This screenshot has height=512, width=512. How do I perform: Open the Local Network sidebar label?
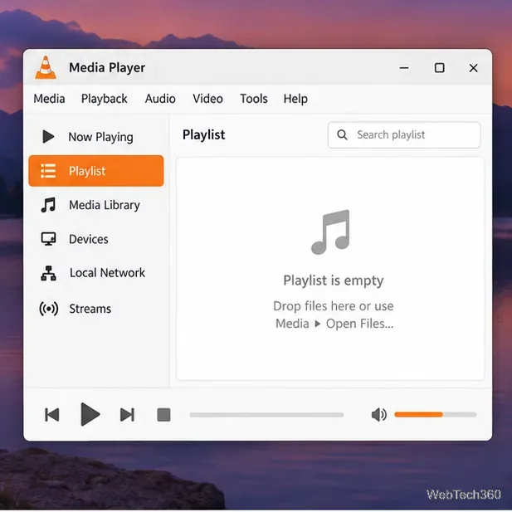(x=107, y=273)
